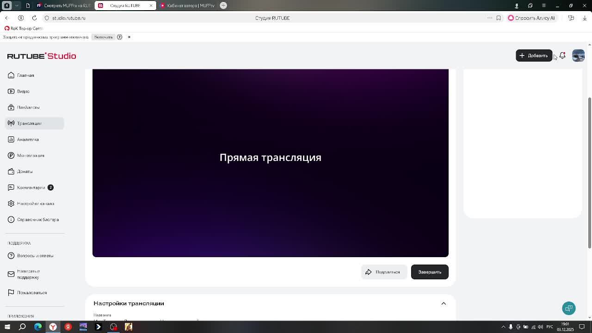Click the Поделиться share button
592x333 pixels.
click(x=384, y=272)
